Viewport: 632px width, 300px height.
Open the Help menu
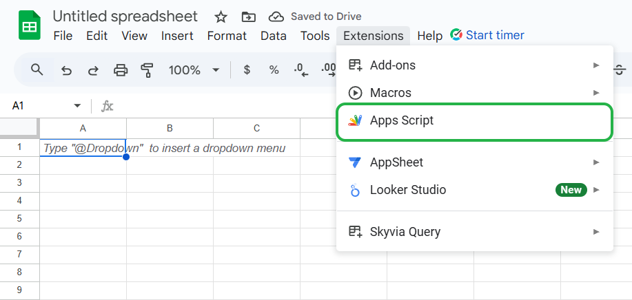[429, 36]
